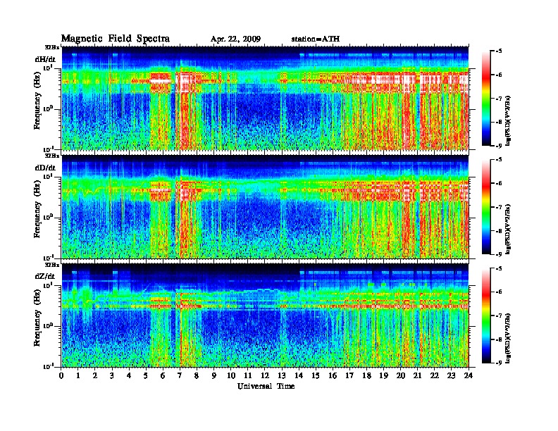Click hour 0 on the time axis

[x=61, y=376]
